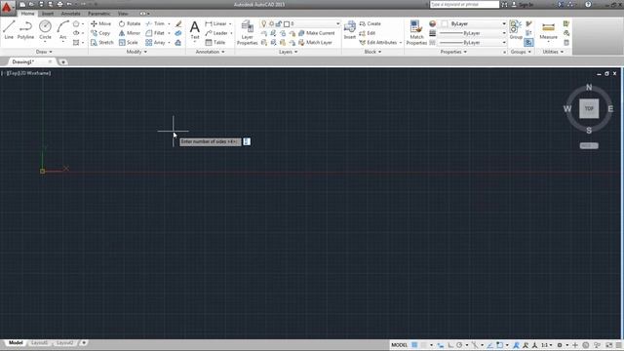Toggle Object Snap in status bar
This screenshot has height=351, width=624.
[500, 345]
